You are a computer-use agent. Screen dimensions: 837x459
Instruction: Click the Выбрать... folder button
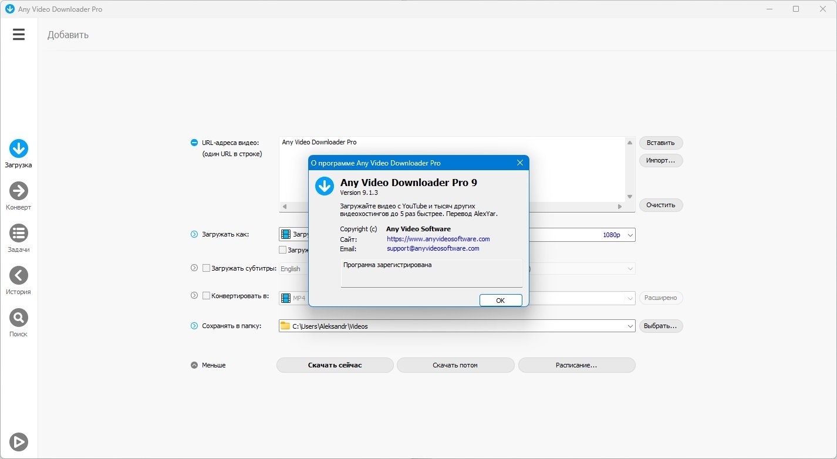[661, 326]
